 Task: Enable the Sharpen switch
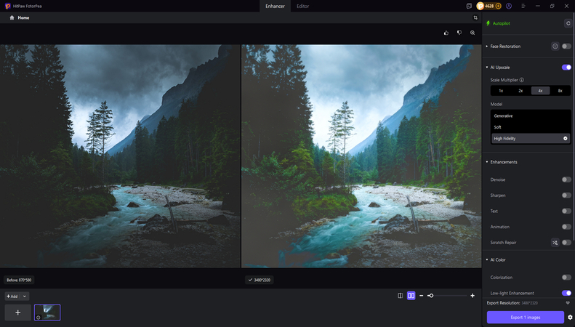[566, 195]
